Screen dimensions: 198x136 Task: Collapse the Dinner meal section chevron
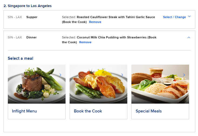click(x=189, y=38)
